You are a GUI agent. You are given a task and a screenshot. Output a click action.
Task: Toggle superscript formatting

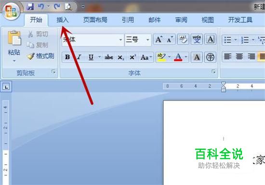[x=132, y=57]
